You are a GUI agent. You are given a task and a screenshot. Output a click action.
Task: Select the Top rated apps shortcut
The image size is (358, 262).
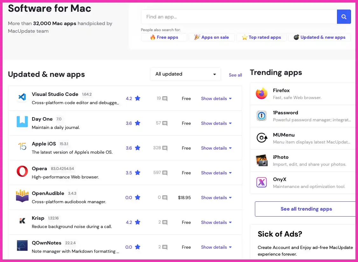(x=262, y=37)
